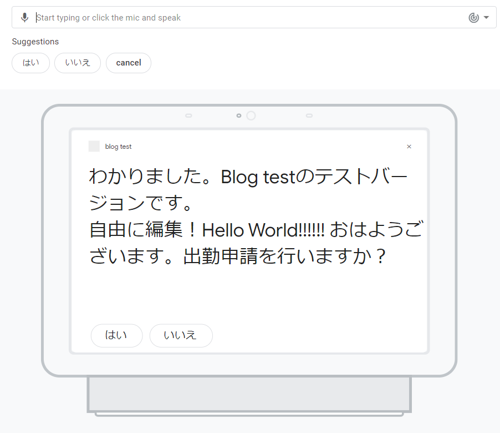Click the microphone icon to speak
The image size is (500, 433).
[24, 18]
